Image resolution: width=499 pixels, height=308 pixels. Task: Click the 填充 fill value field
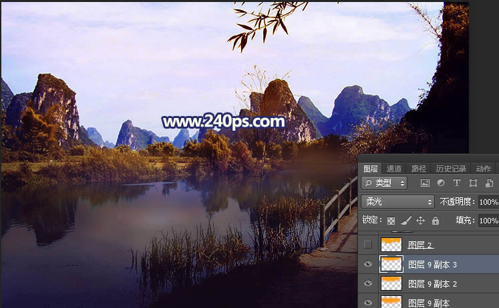(x=488, y=221)
